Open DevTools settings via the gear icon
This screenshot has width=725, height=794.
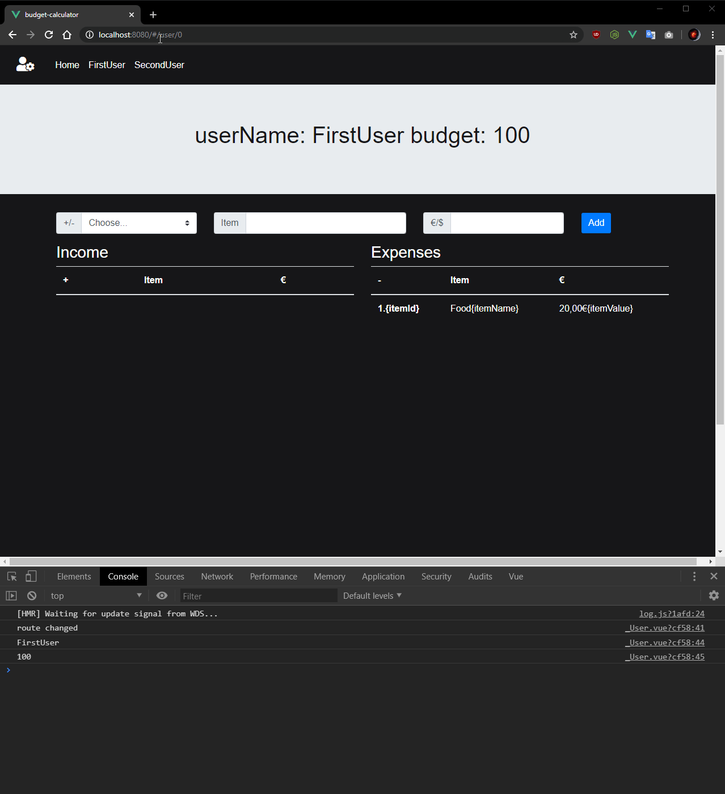(x=714, y=595)
